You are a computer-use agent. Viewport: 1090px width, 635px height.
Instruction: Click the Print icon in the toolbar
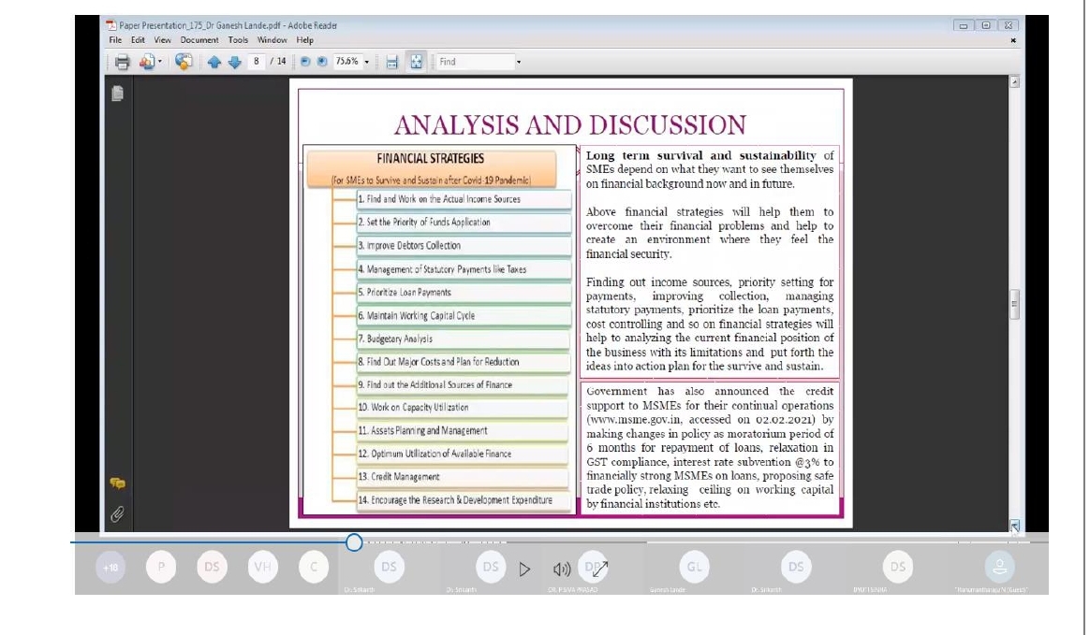point(122,63)
